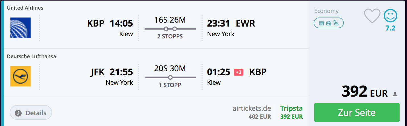Click the +2 day arrival badge
The width and height of the screenshot is (407, 126).
click(238, 72)
